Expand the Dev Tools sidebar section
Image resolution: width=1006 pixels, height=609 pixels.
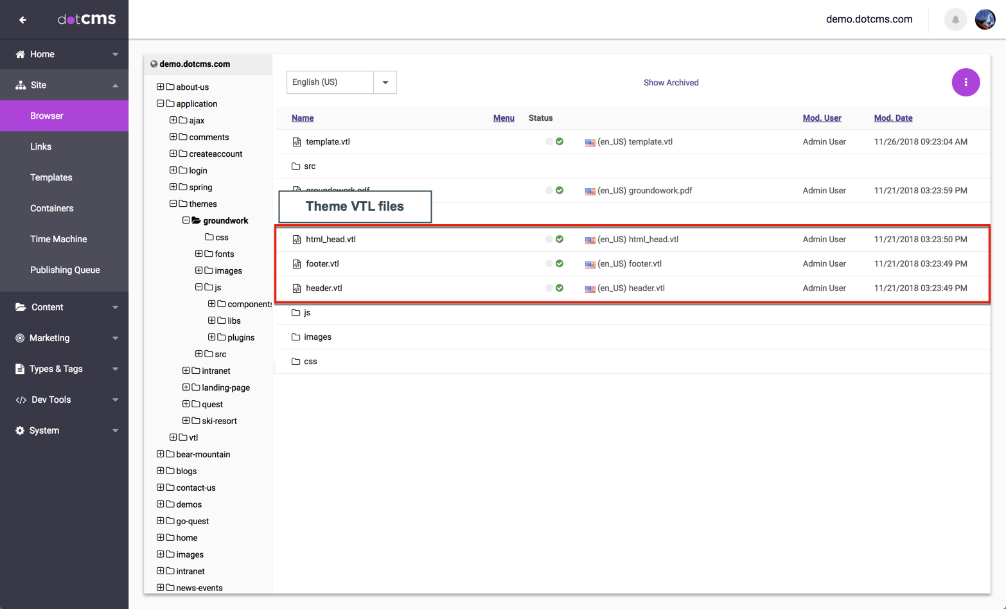point(64,400)
